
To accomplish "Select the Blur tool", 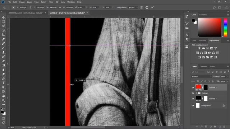I will click(3, 70).
